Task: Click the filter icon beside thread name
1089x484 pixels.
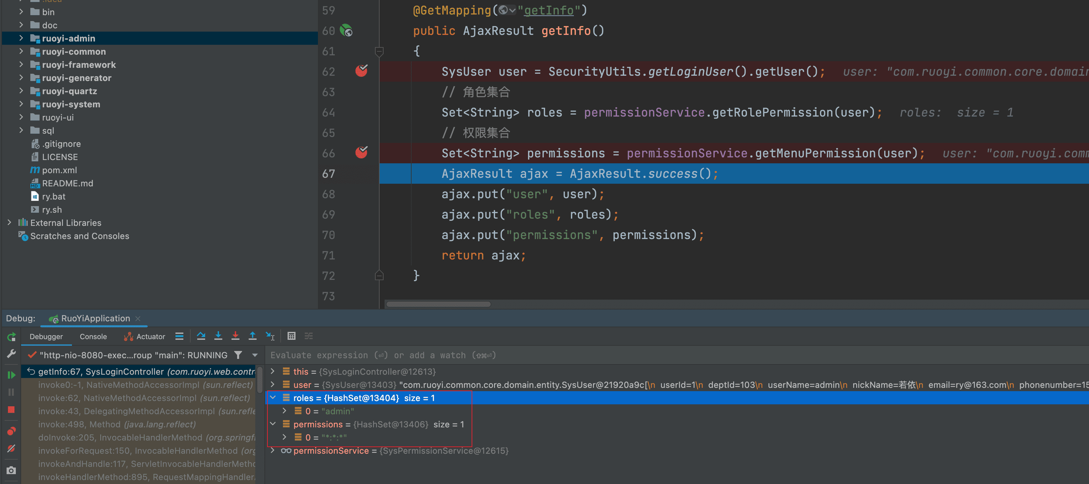Action: tap(238, 355)
